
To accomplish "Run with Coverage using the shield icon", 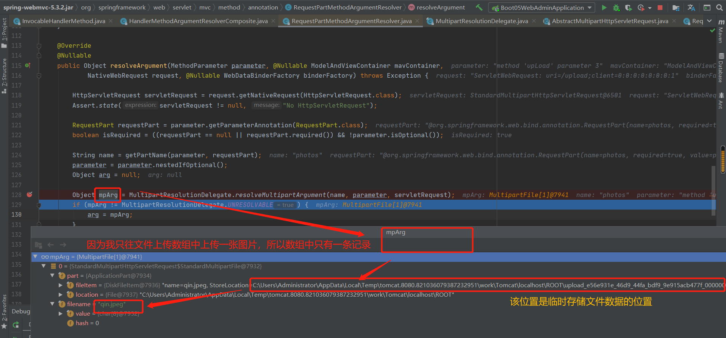I will (x=628, y=8).
